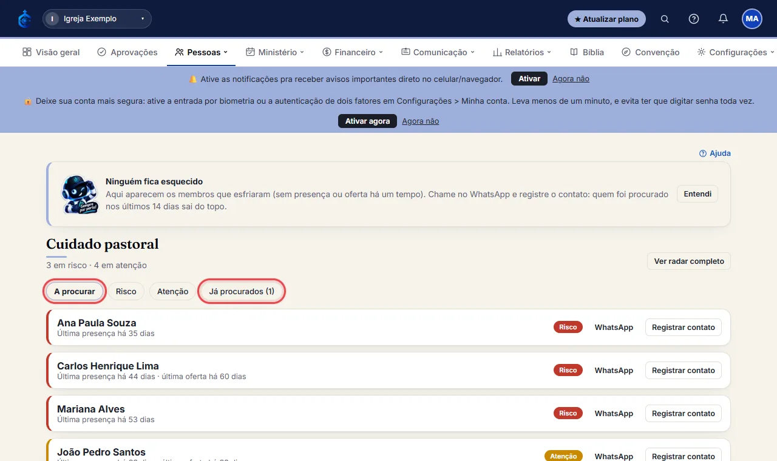Register contact for Carlos Henrique Lima
The image size is (777, 461).
click(x=684, y=371)
